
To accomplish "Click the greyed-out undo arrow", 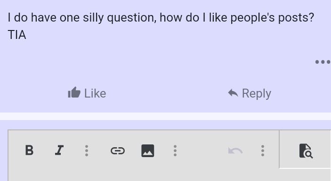I will click(x=235, y=151).
